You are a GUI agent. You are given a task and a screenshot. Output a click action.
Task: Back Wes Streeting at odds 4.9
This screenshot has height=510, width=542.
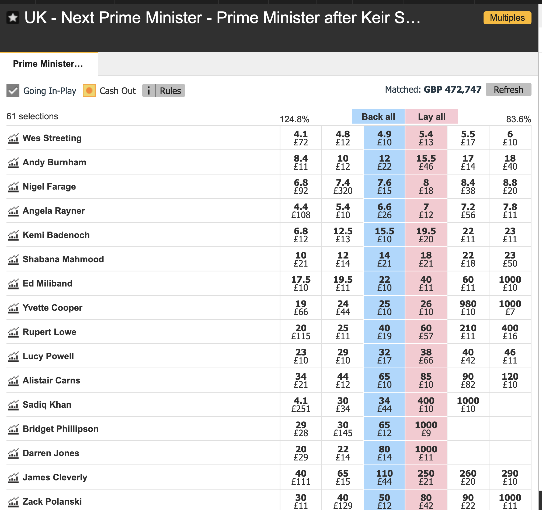384,138
